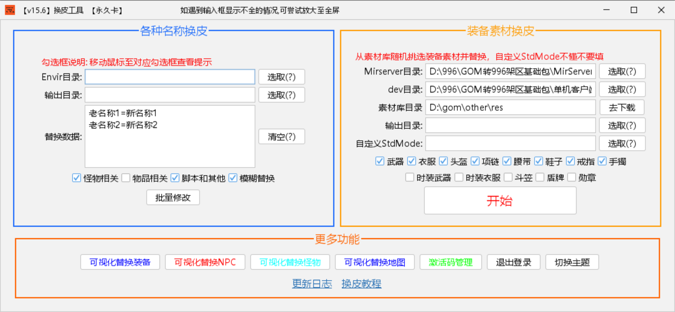Viewport: 675px width, 312px height.
Task: Click the 切换主题 button
Action: [x=572, y=262]
